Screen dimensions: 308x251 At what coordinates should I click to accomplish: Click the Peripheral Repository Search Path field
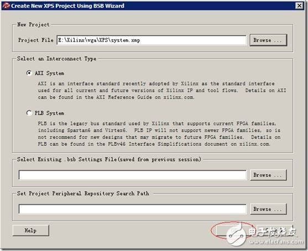click(132, 209)
